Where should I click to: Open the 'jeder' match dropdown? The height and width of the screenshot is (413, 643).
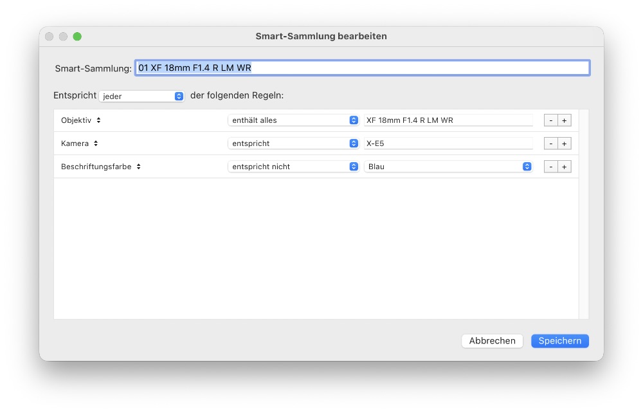tap(142, 96)
